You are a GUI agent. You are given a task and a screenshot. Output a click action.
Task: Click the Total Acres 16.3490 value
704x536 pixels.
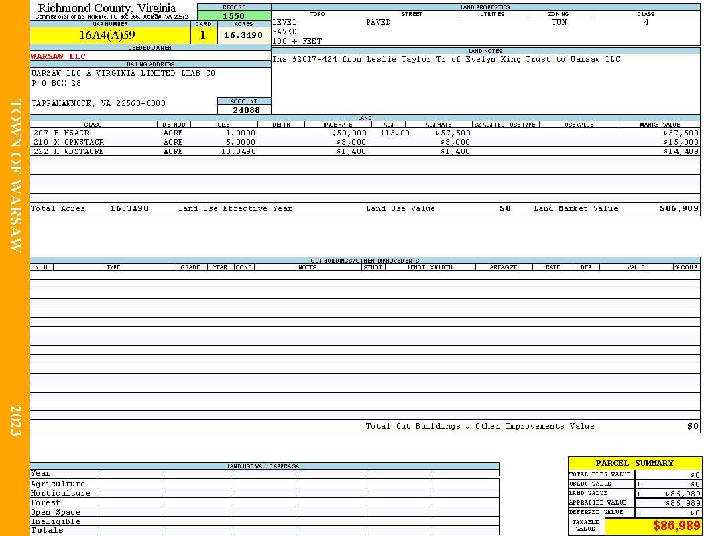pos(129,208)
